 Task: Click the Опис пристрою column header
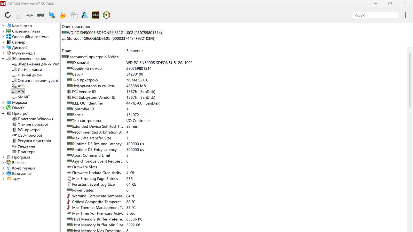click(x=156, y=27)
